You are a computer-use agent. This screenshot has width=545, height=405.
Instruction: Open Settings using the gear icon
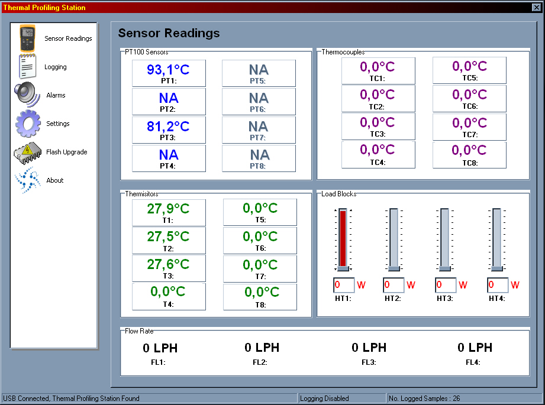click(27, 124)
